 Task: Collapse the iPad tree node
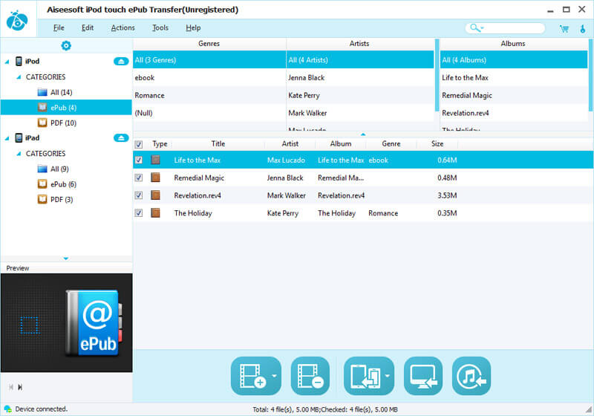point(7,138)
